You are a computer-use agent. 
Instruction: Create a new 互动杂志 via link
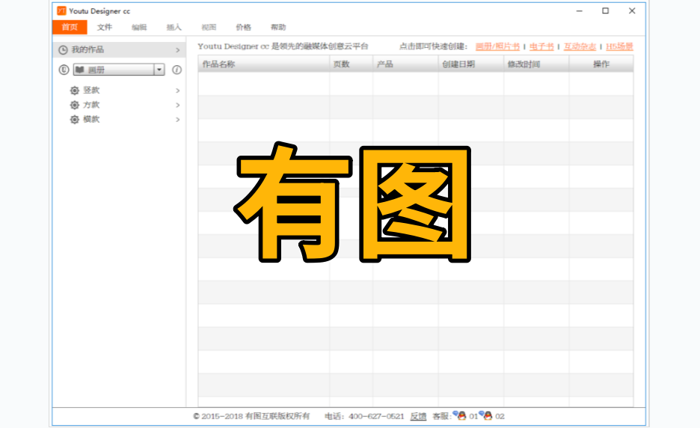580,46
